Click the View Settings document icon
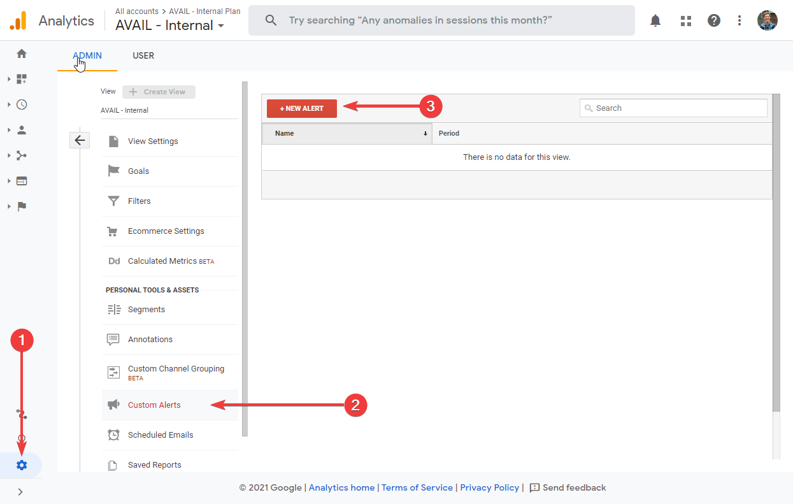Screen dimensions: 793x504 tap(113, 141)
